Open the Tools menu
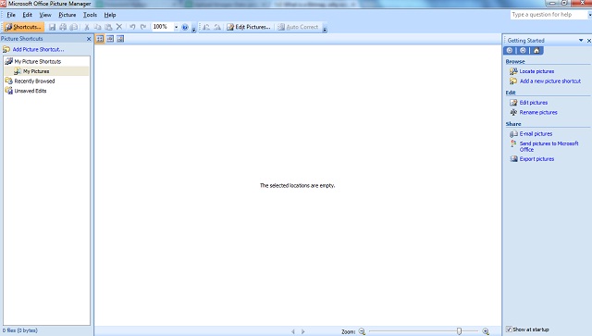 [90, 15]
